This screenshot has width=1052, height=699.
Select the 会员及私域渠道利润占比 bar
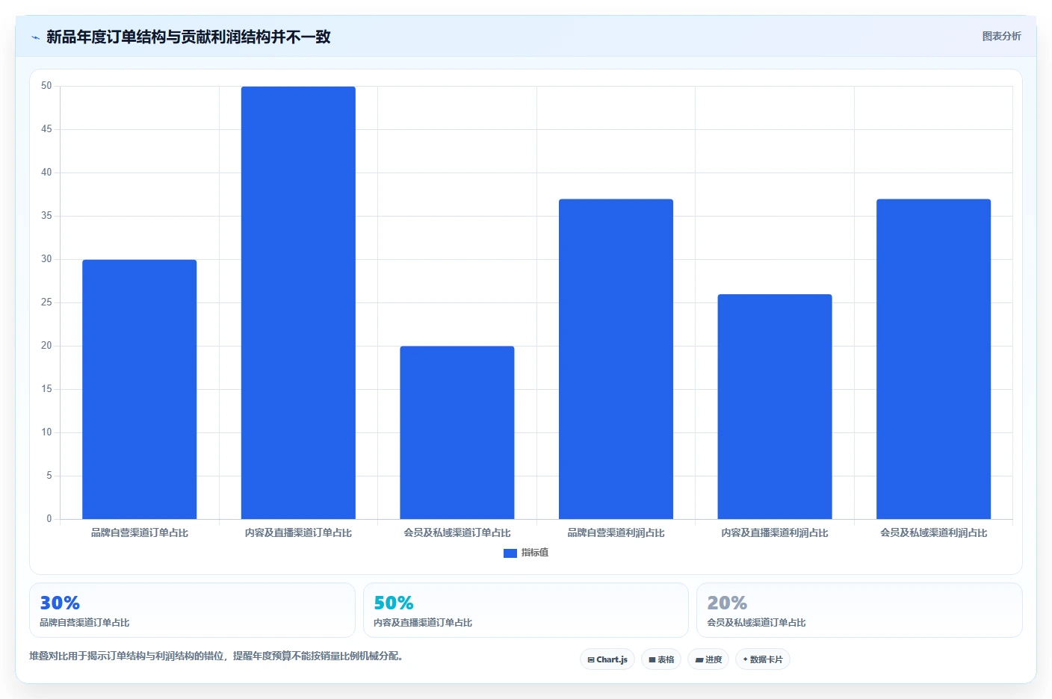click(934, 359)
